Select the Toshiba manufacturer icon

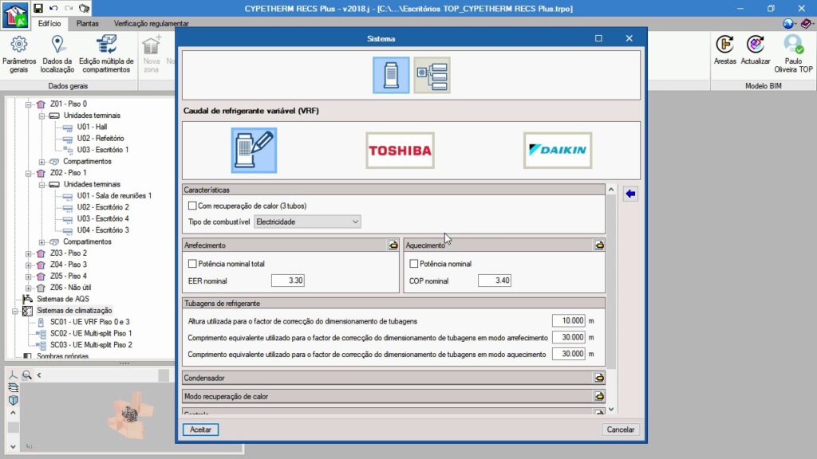tap(399, 150)
